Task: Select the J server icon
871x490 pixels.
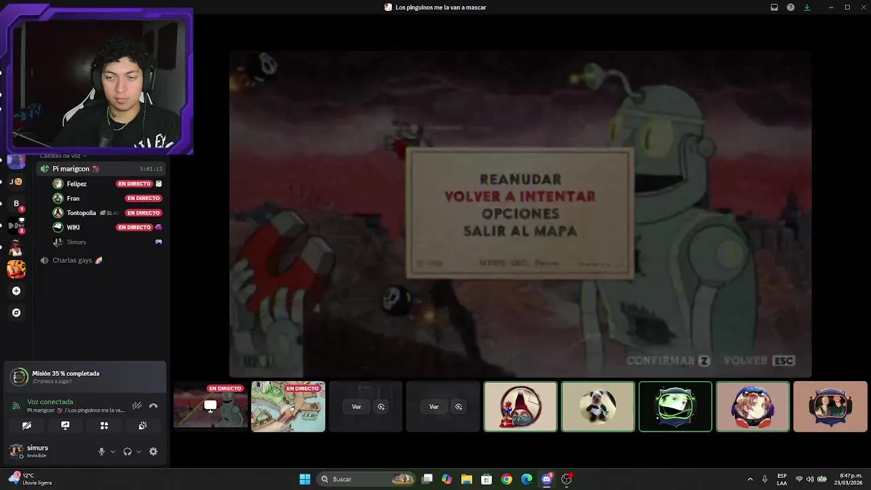Action: [x=16, y=182]
